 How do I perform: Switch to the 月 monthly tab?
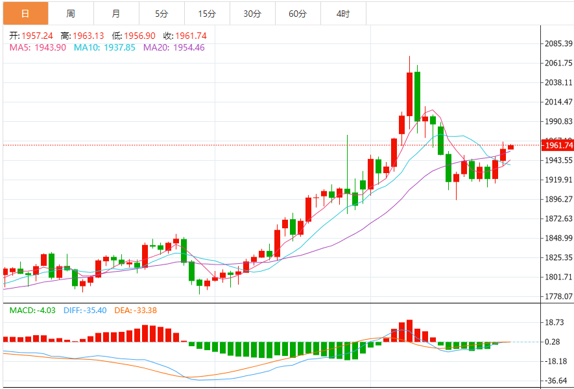[x=115, y=13]
